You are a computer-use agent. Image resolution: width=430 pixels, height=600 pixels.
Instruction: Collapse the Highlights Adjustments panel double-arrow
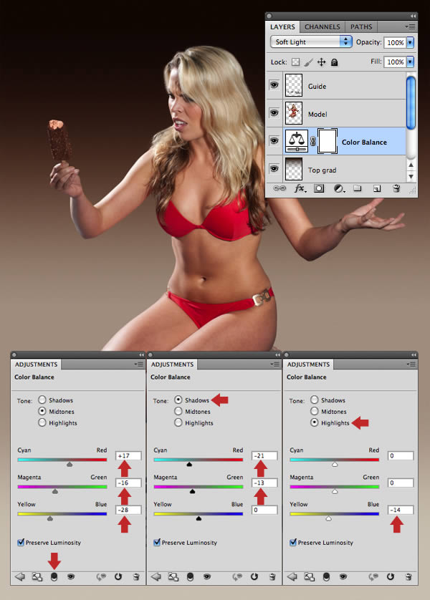click(414, 354)
